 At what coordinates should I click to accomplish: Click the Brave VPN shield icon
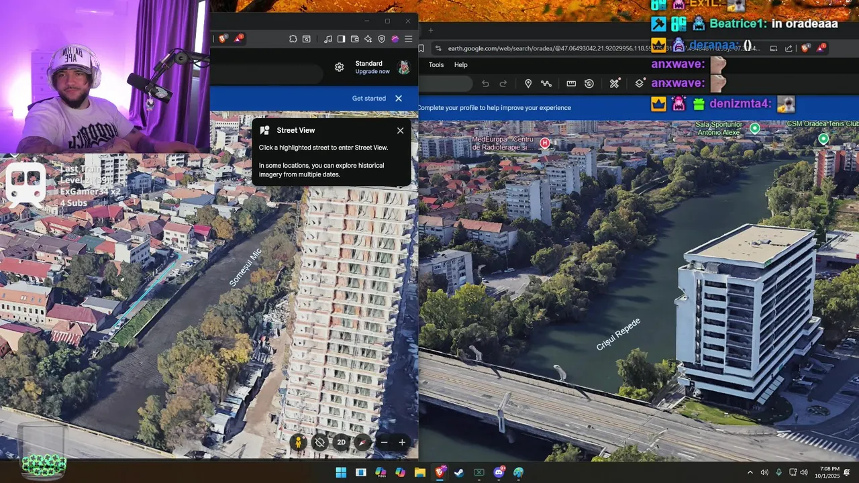381,39
